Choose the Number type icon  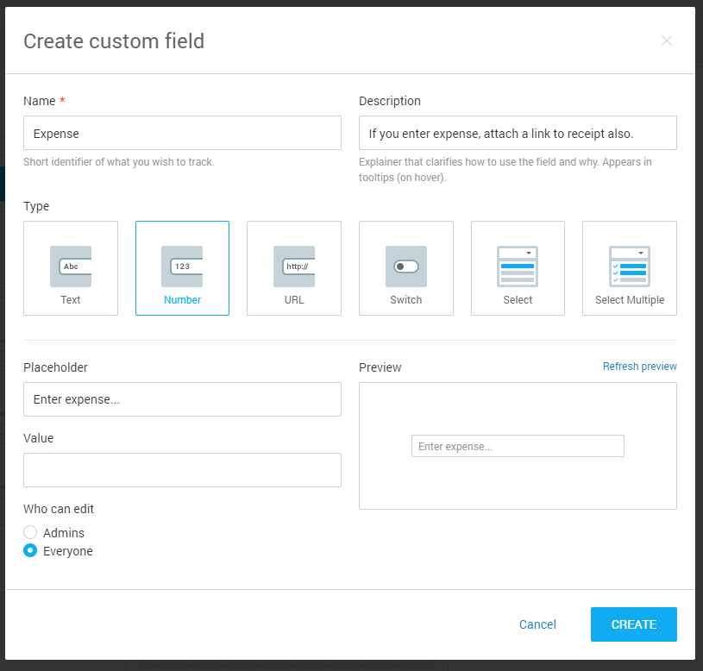pos(182,267)
